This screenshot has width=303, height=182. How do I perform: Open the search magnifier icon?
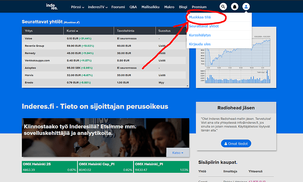[x=224, y=7]
